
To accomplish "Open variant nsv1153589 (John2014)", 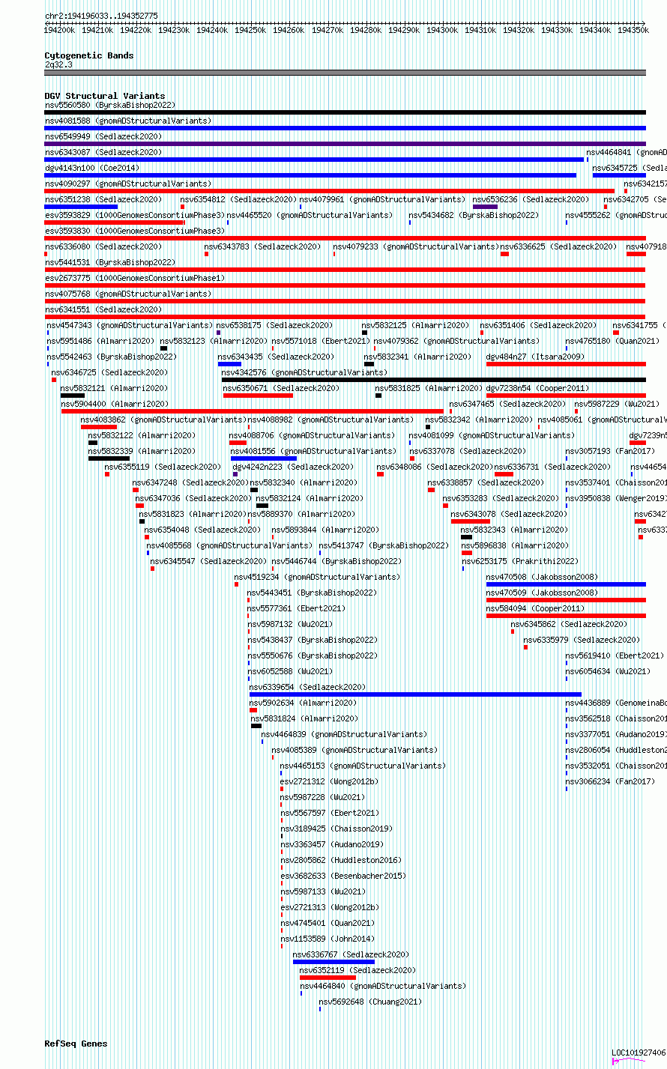I will (327, 939).
